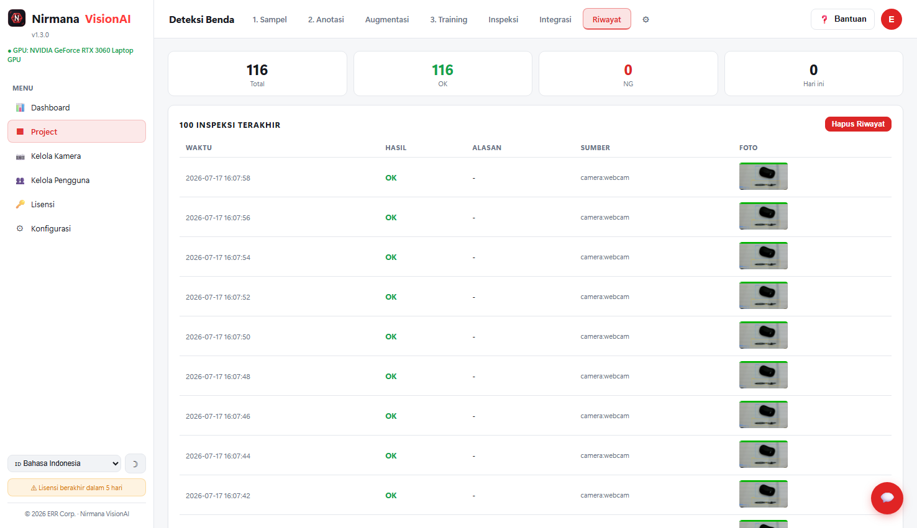This screenshot has height=528, width=917.
Task: Open the user avatar E menu
Action: click(892, 19)
